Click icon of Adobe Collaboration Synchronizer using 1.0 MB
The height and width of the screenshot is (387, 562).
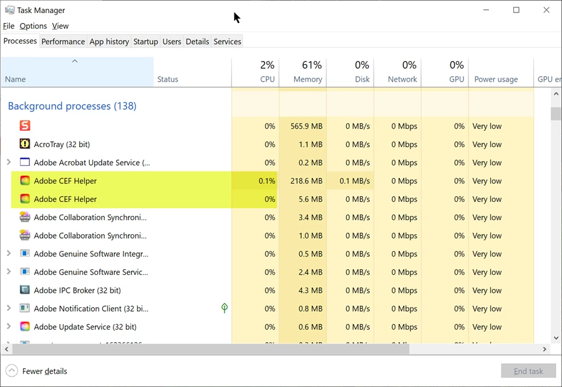pyautogui.click(x=25, y=235)
